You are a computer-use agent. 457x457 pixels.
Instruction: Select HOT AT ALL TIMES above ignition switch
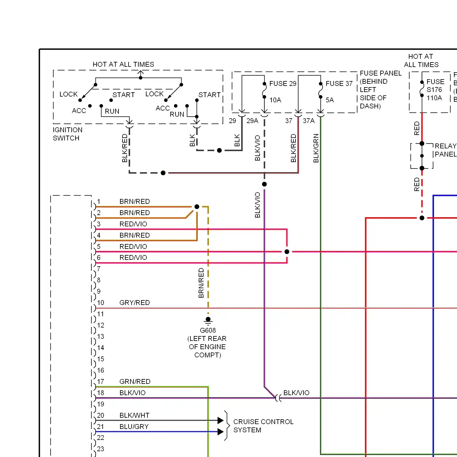(x=123, y=64)
